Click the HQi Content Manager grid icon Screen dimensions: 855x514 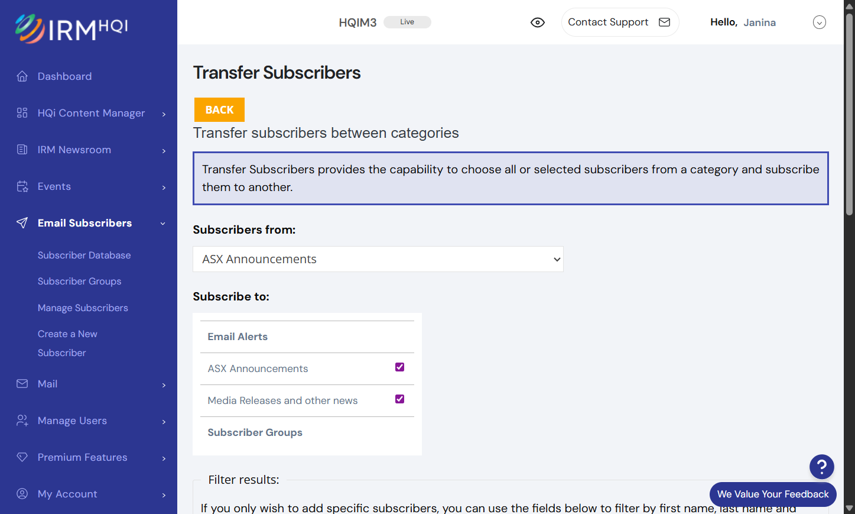point(22,113)
